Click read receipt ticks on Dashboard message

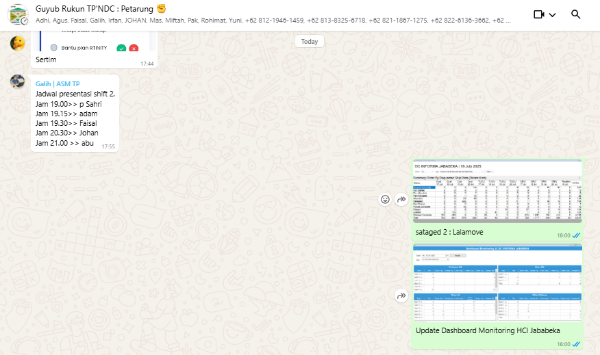[x=576, y=344]
